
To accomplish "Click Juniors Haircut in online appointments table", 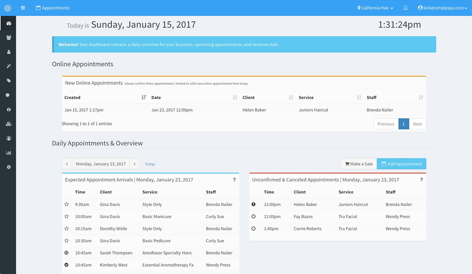I will [x=314, y=110].
